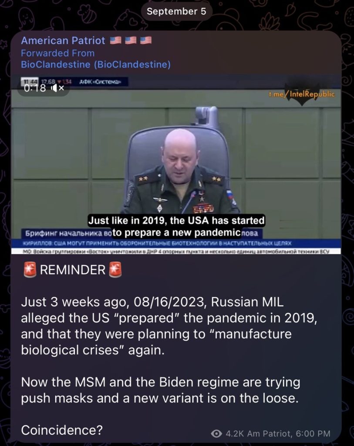This screenshot has width=354, height=446.
Task: Play the embedded briefing video
Action: click(x=176, y=164)
